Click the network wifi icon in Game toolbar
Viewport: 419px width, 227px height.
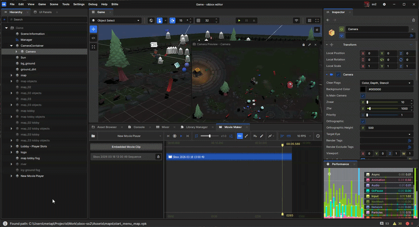296,20
